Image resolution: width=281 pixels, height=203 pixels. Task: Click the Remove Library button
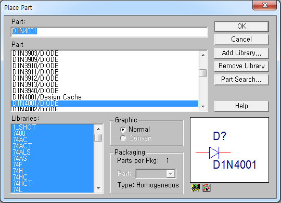(x=241, y=66)
